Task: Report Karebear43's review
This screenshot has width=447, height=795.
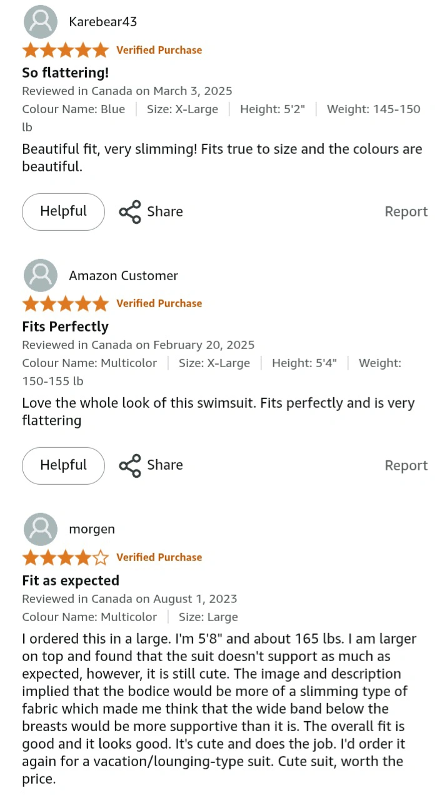Action: point(406,211)
